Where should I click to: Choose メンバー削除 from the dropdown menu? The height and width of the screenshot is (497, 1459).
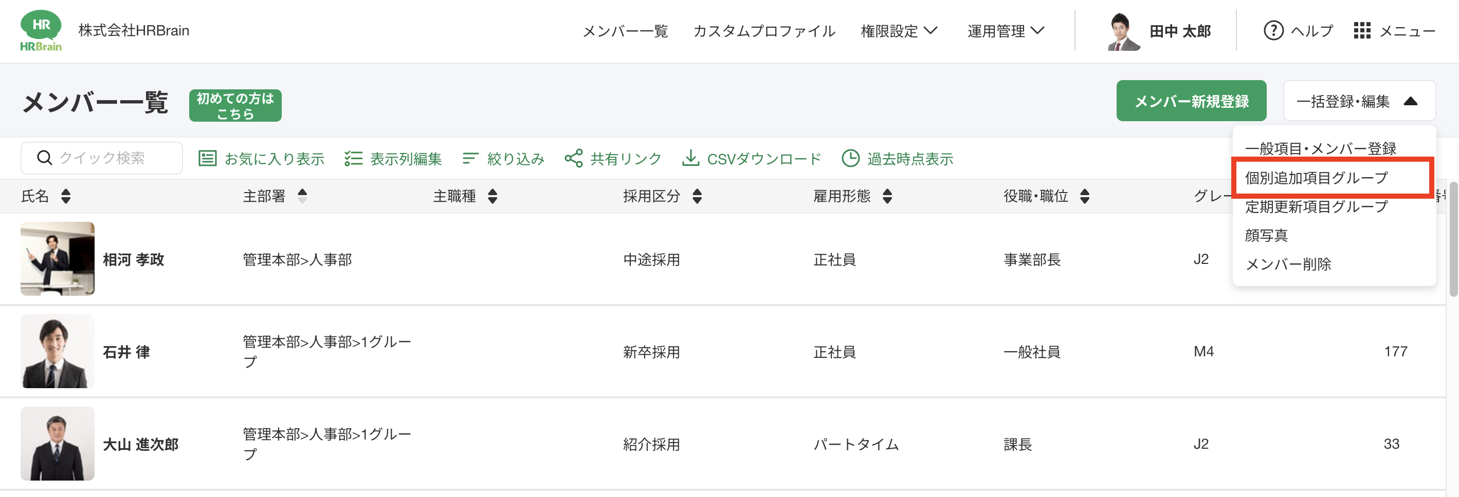point(1288,264)
